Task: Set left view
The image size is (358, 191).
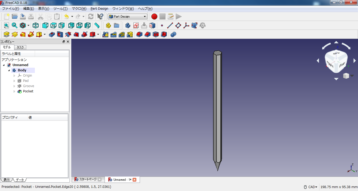Action: click(x=88, y=25)
